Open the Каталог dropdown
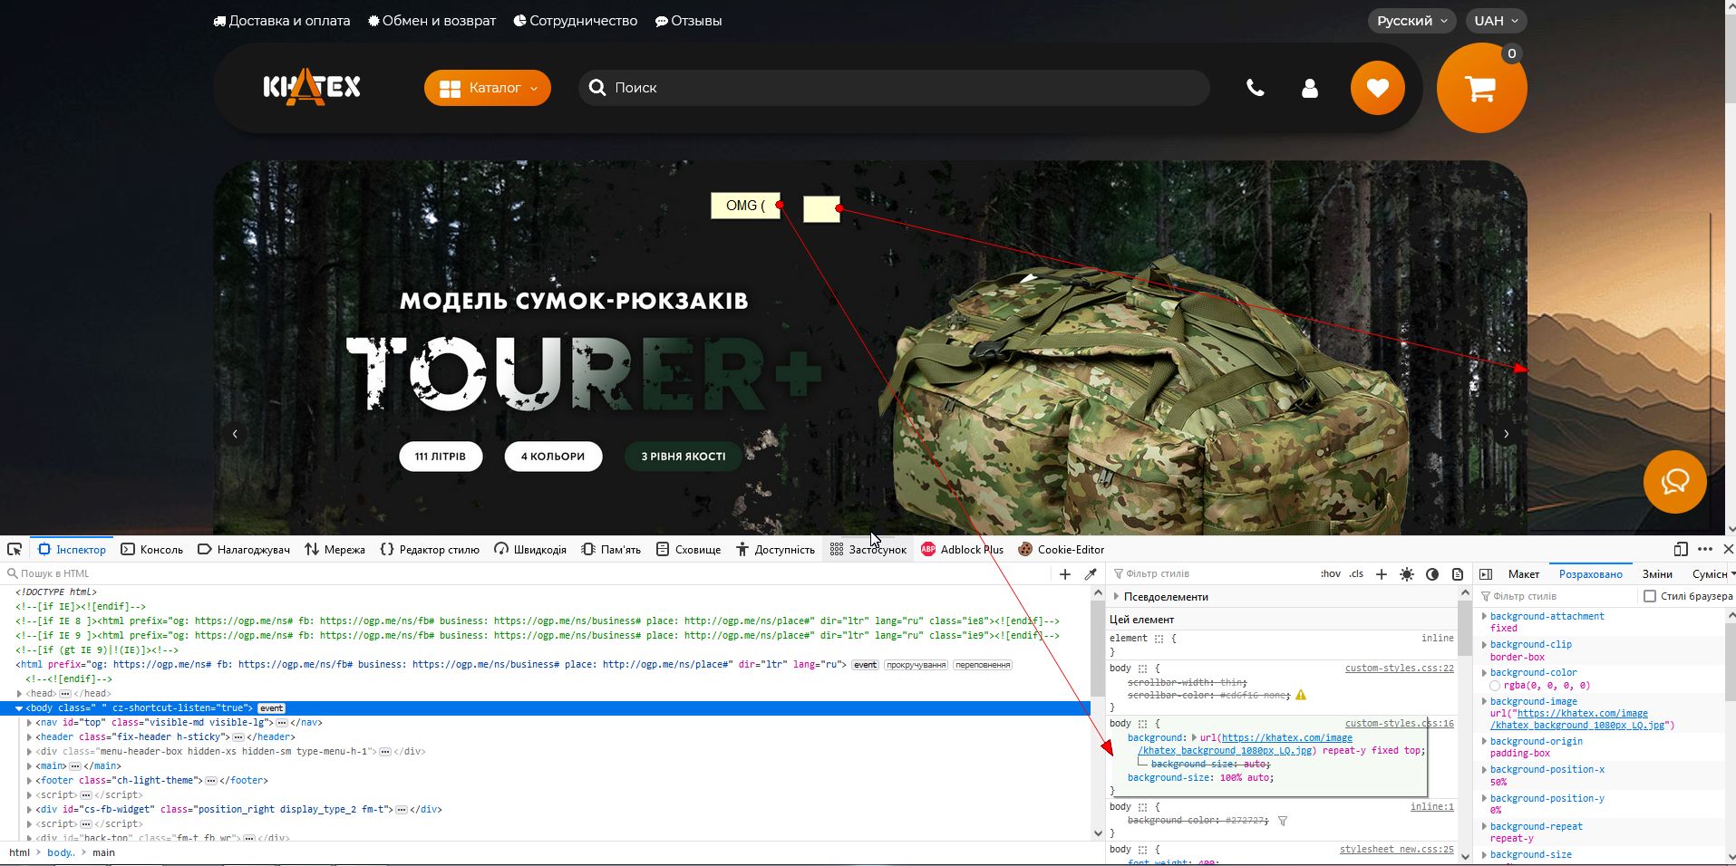The width and height of the screenshot is (1736, 866). click(488, 88)
